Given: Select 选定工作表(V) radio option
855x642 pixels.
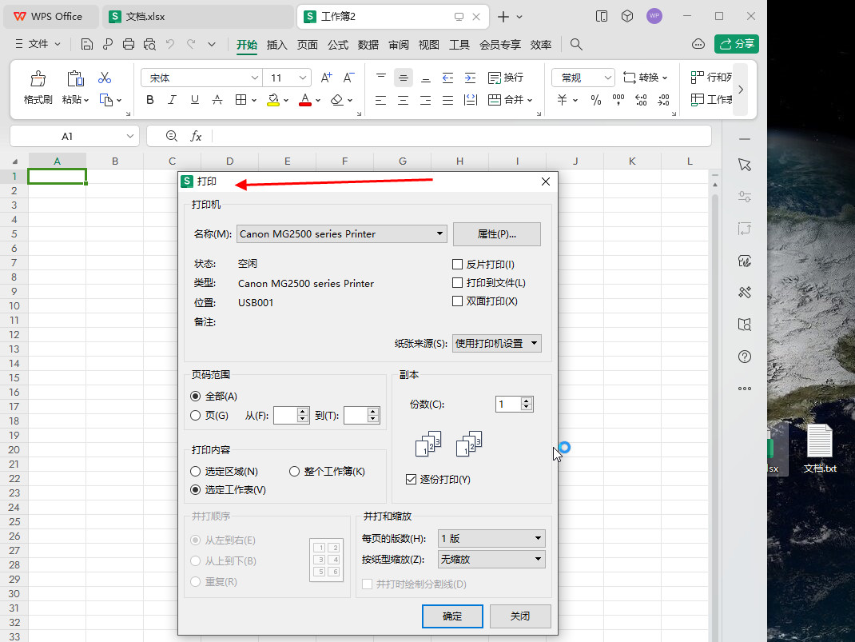Looking at the screenshot, I should coord(195,490).
